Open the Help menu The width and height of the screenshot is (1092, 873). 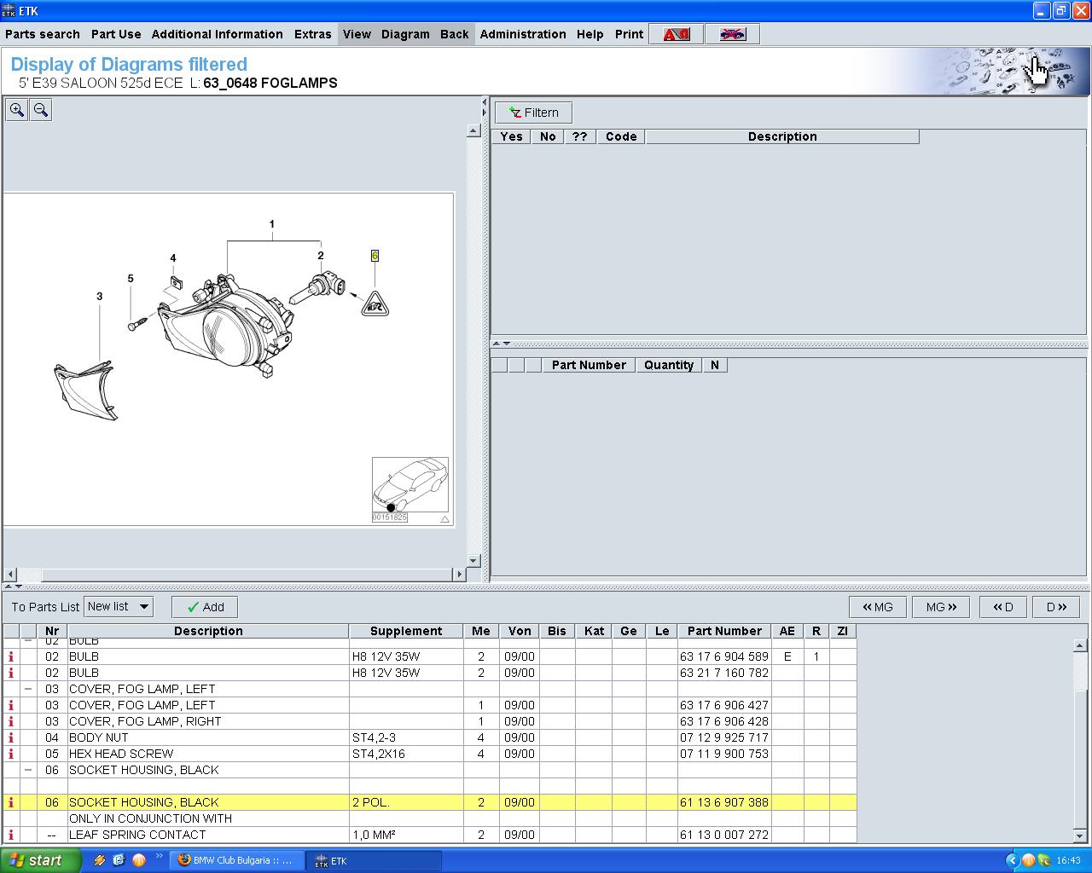tap(590, 34)
